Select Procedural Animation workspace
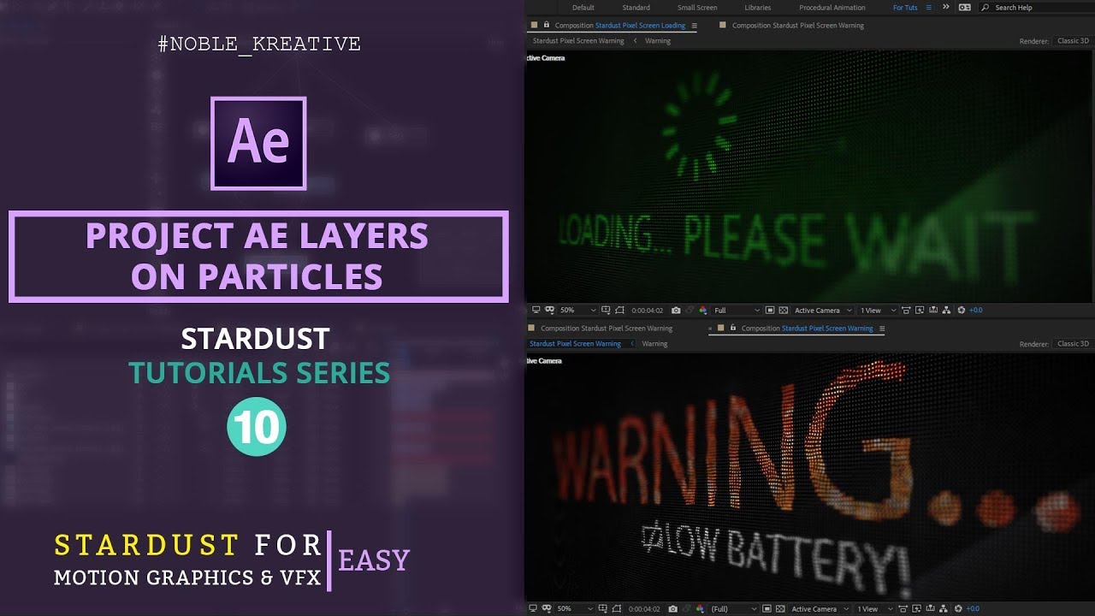Viewport: 1095px width, 616px height. click(x=832, y=8)
